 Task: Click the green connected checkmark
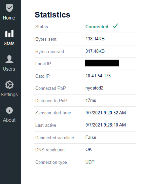(x=115, y=26)
